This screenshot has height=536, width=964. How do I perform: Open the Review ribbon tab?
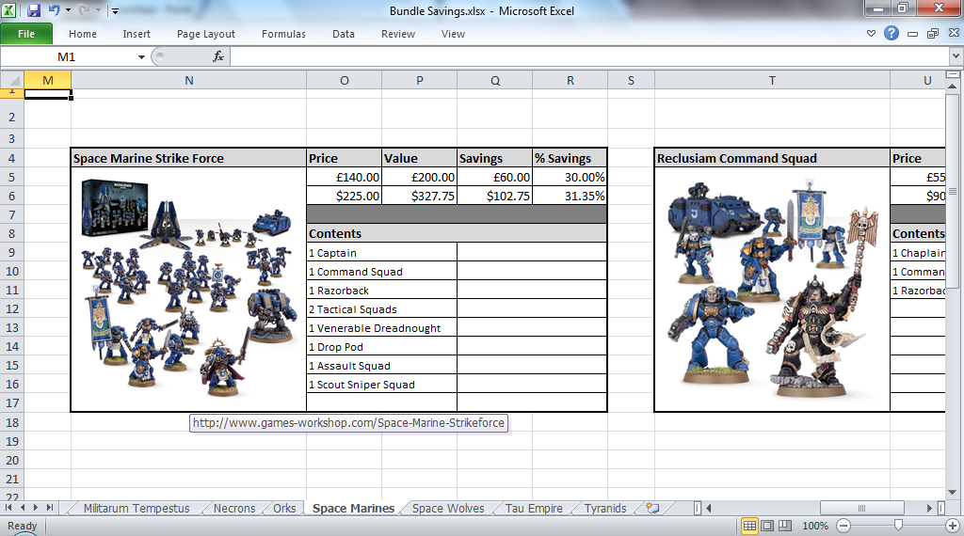[398, 34]
